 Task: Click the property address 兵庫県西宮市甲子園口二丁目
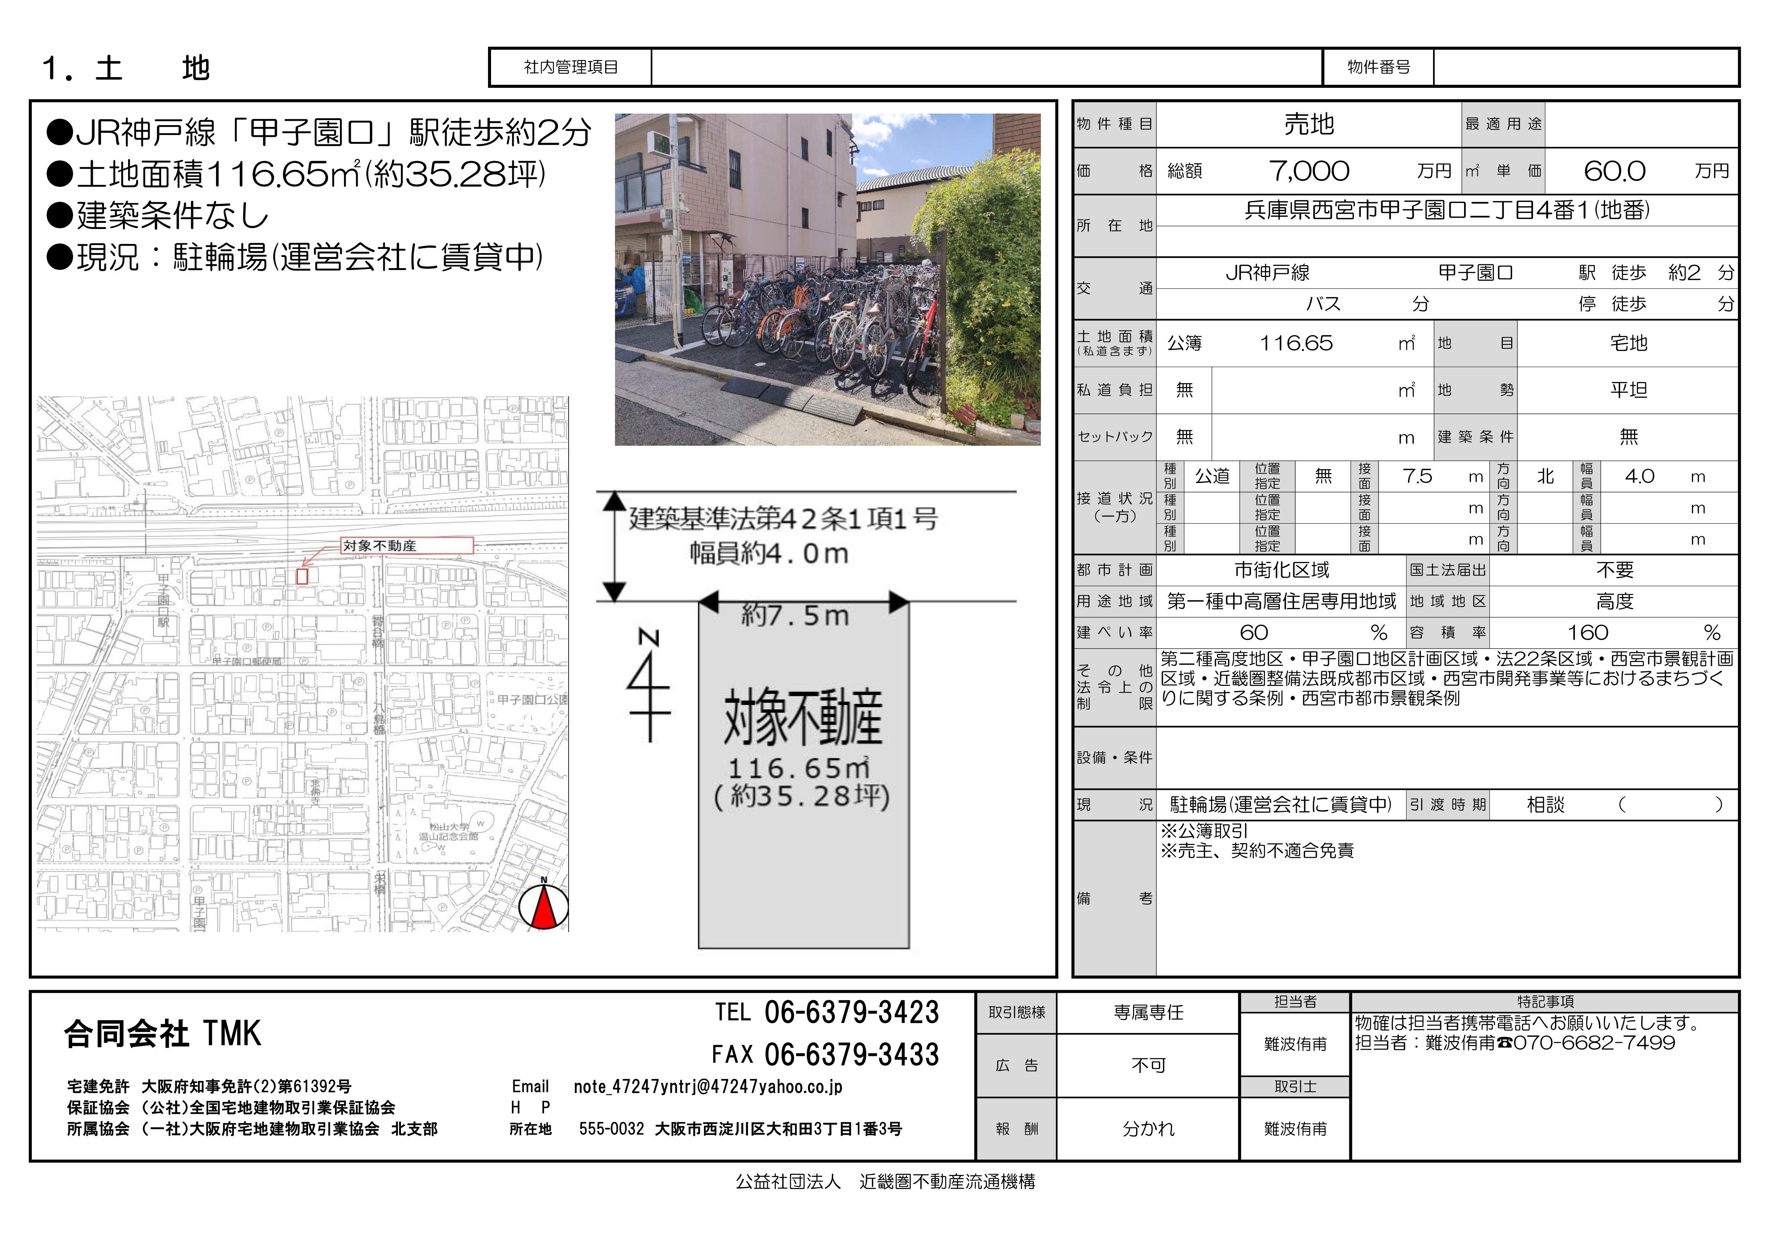coord(1446,211)
